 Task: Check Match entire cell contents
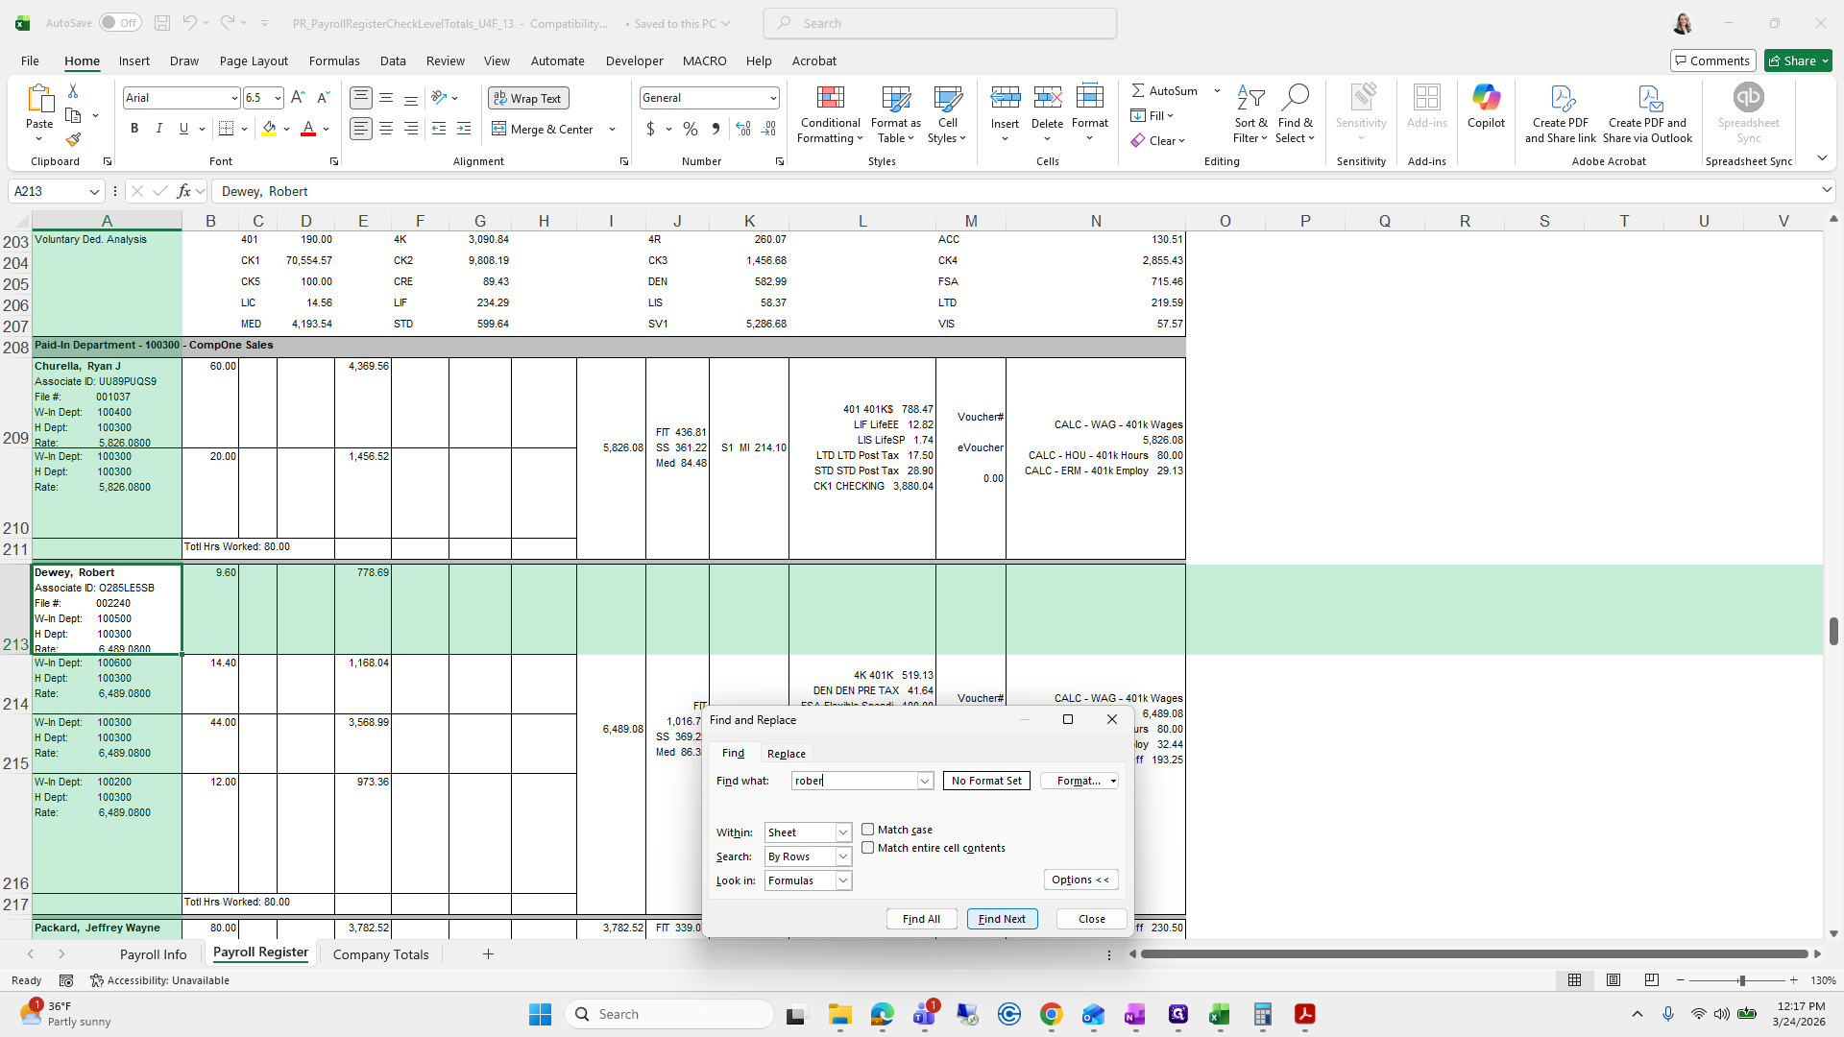tap(868, 848)
